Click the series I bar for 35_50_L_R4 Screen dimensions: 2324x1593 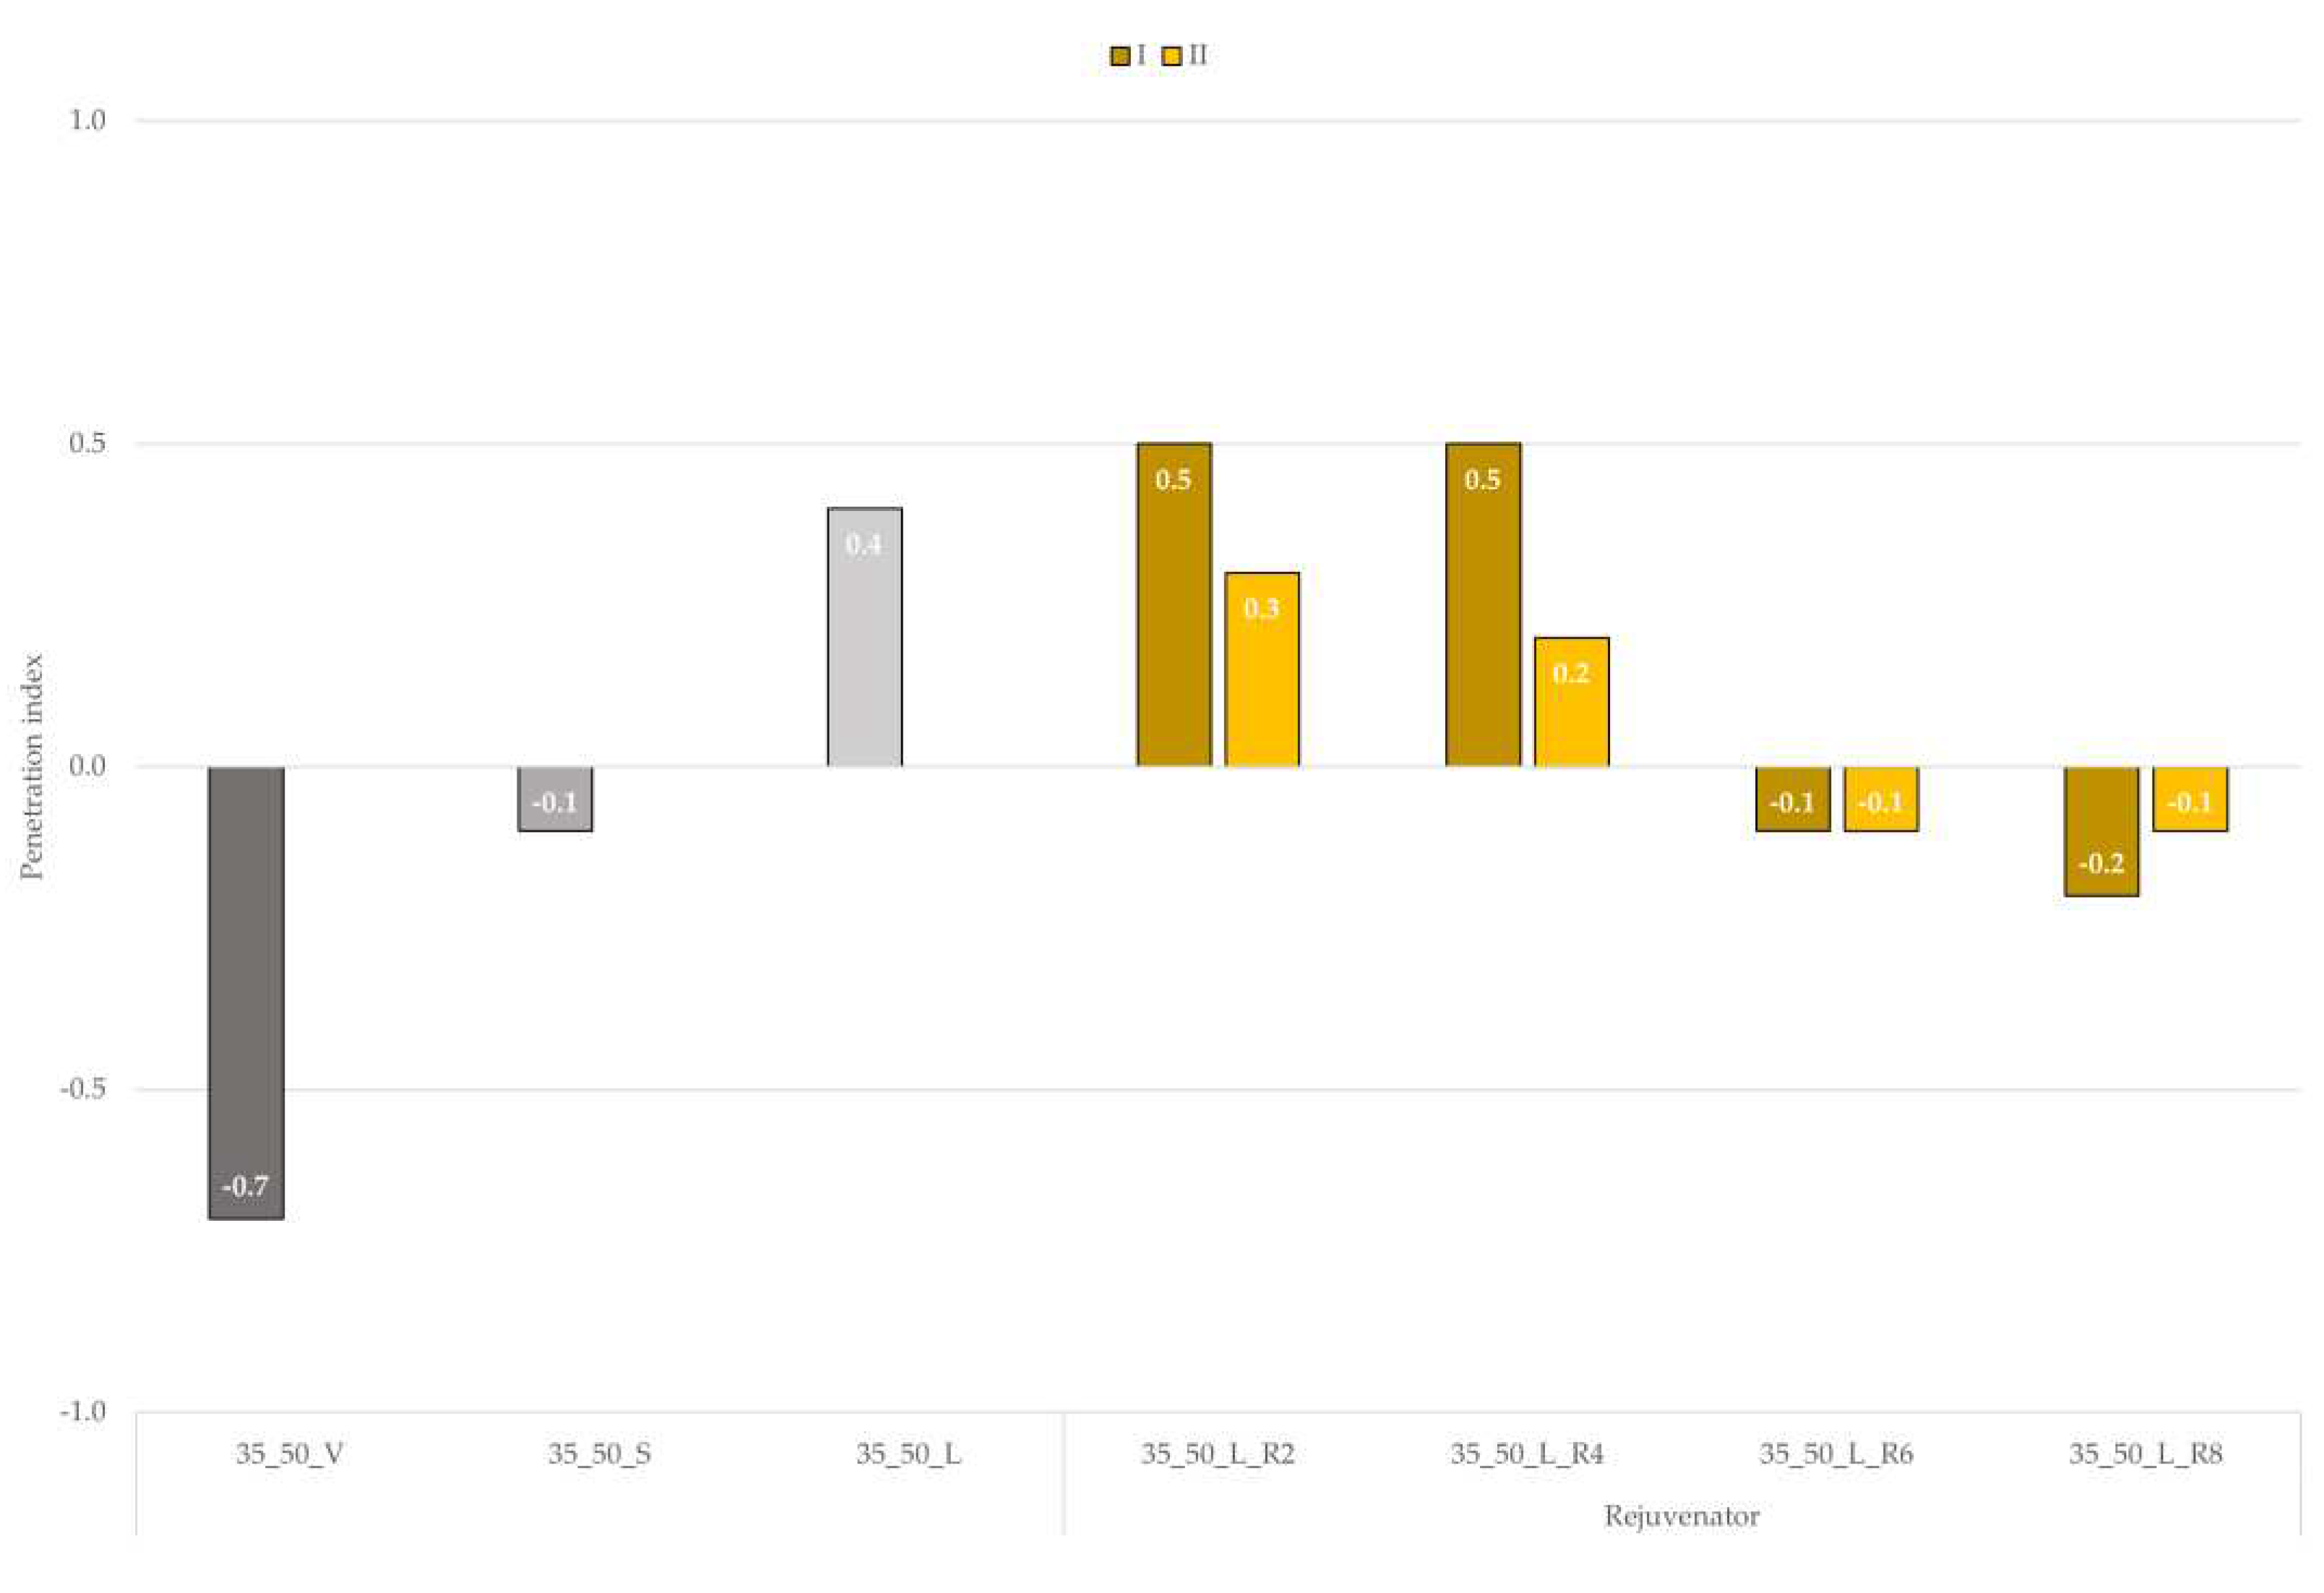click(x=1483, y=620)
